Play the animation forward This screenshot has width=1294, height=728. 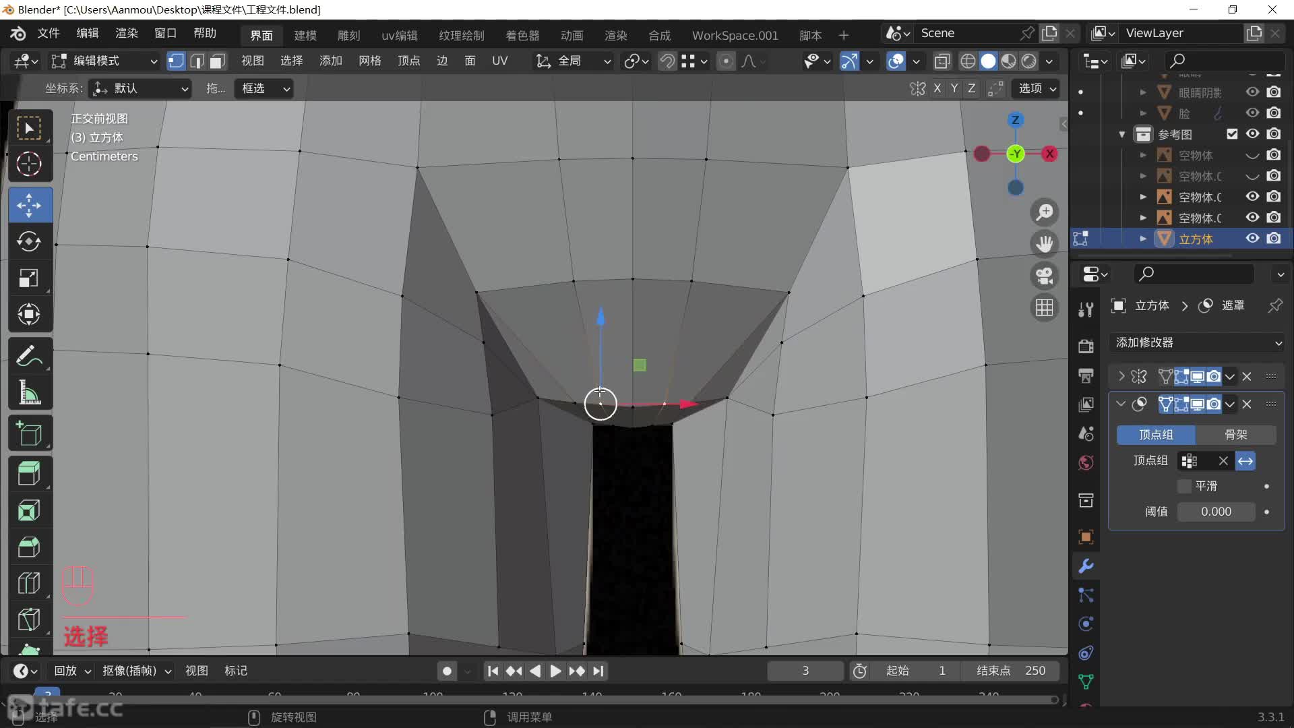(x=555, y=671)
